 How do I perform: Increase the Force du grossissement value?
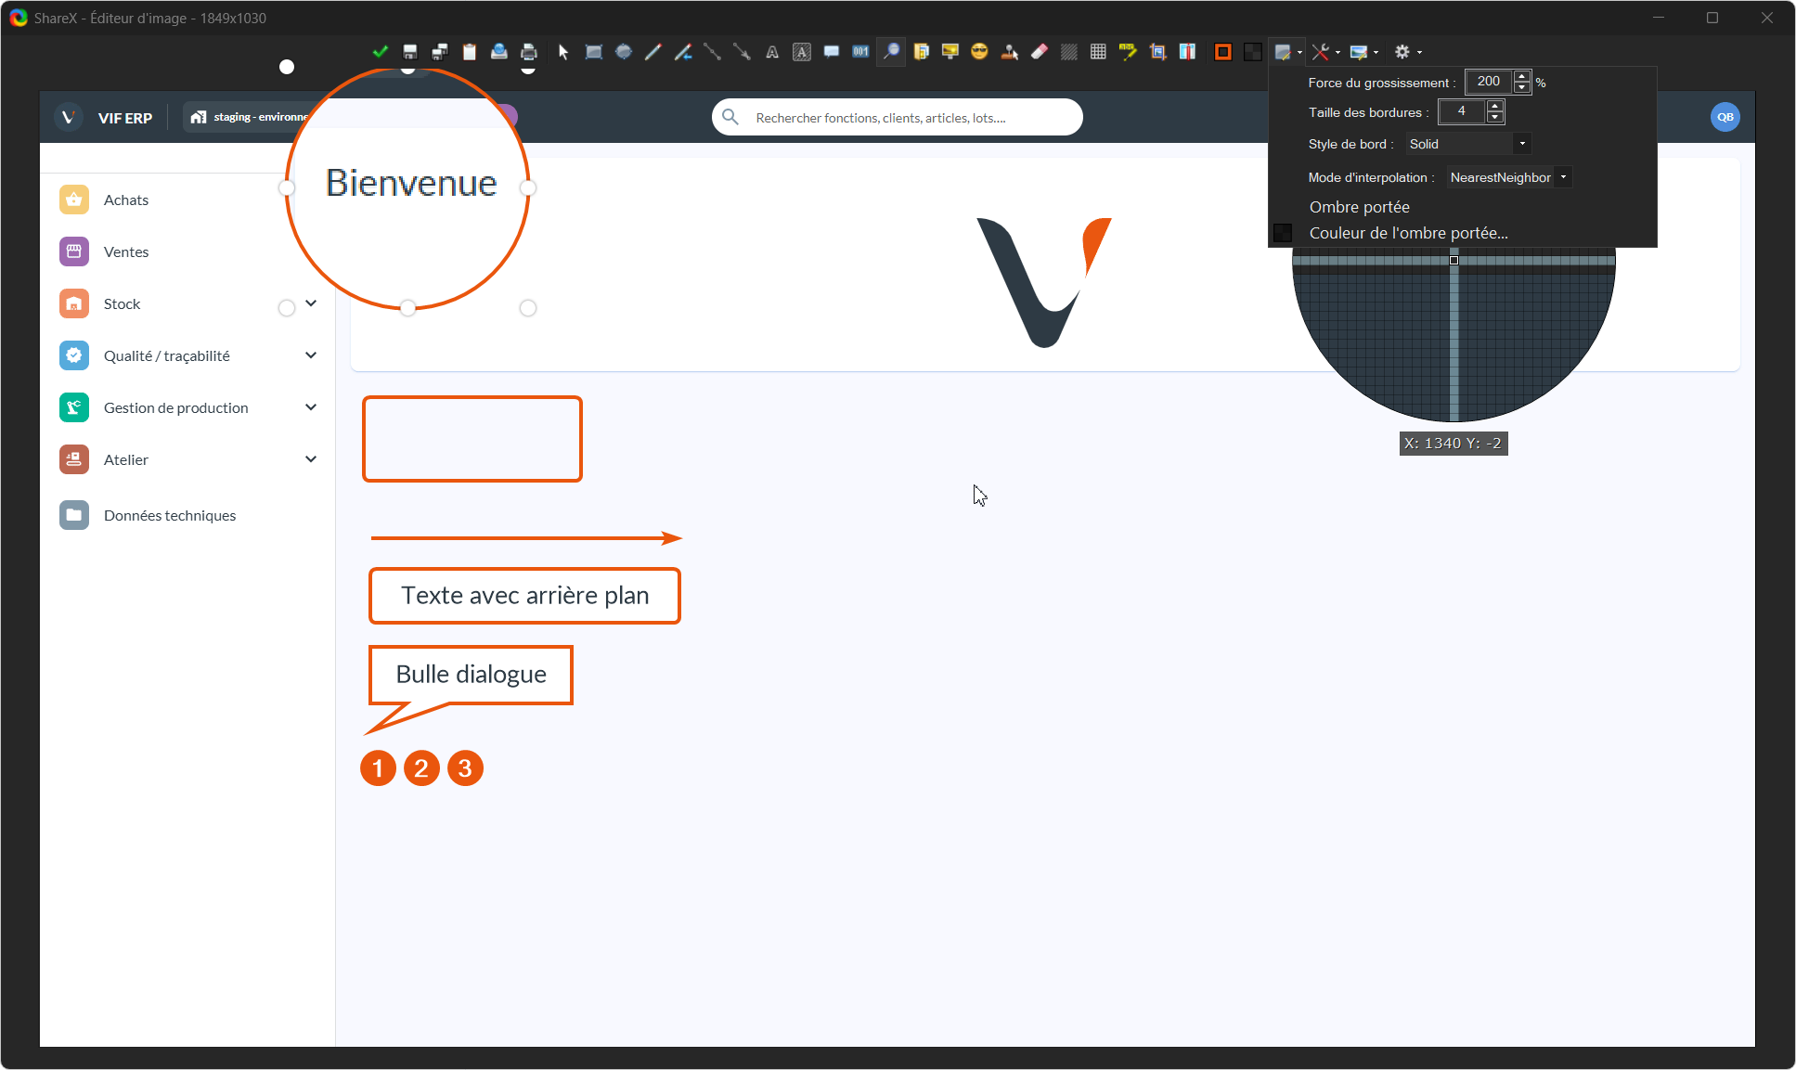(x=1522, y=77)
